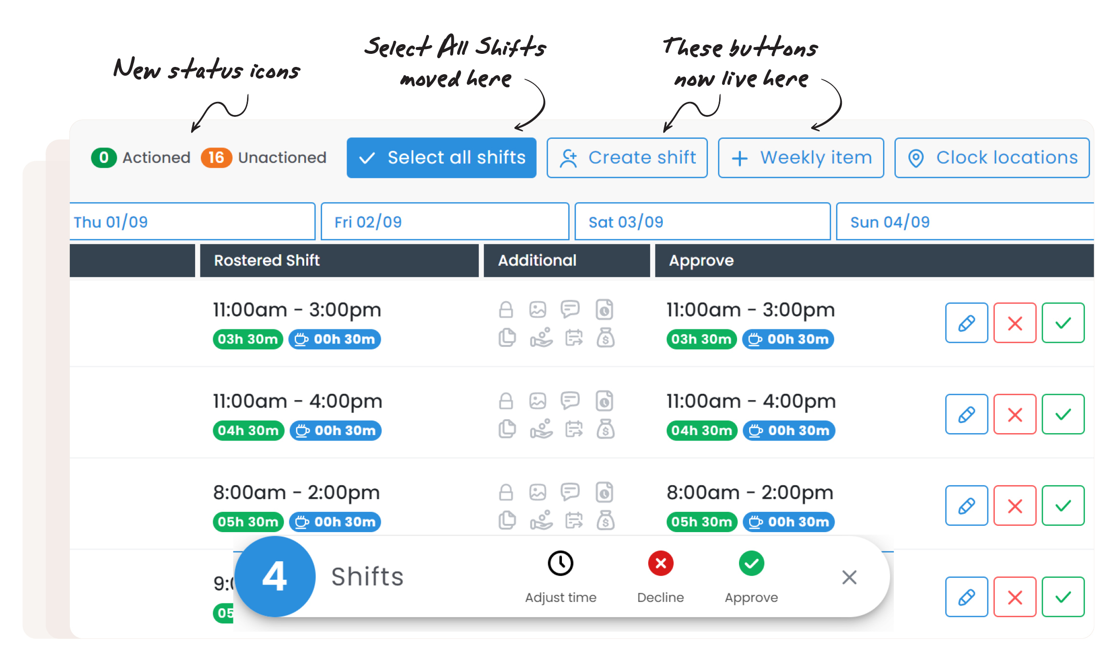Open the Sat 03/09 day tab
Image resolution: width=1117 pixels, height=651 pixels.
702,222
